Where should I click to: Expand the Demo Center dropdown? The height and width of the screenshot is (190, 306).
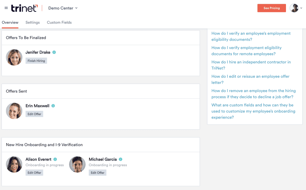63,8
